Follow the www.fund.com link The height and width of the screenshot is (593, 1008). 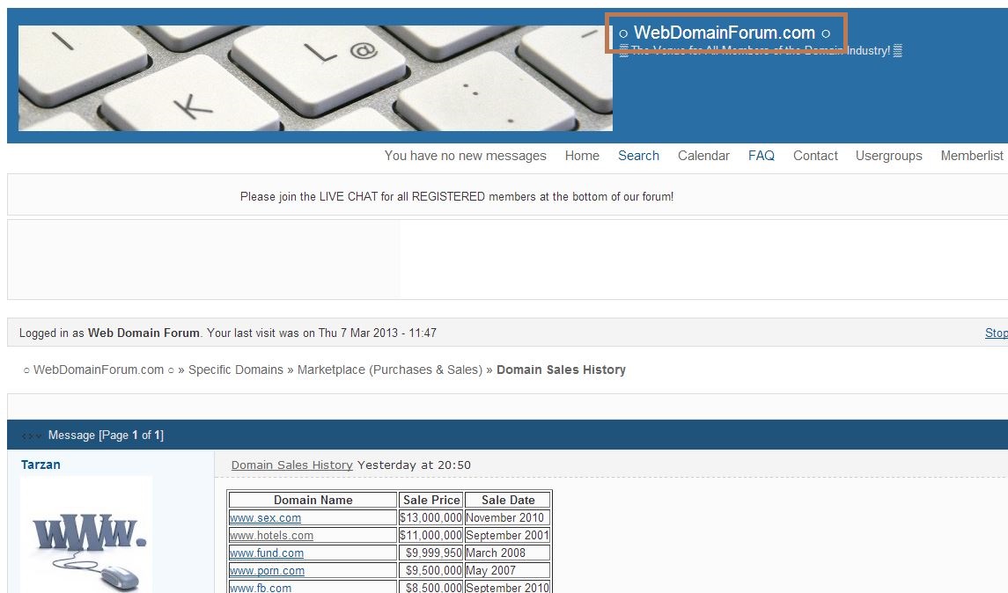click(267, 553)
